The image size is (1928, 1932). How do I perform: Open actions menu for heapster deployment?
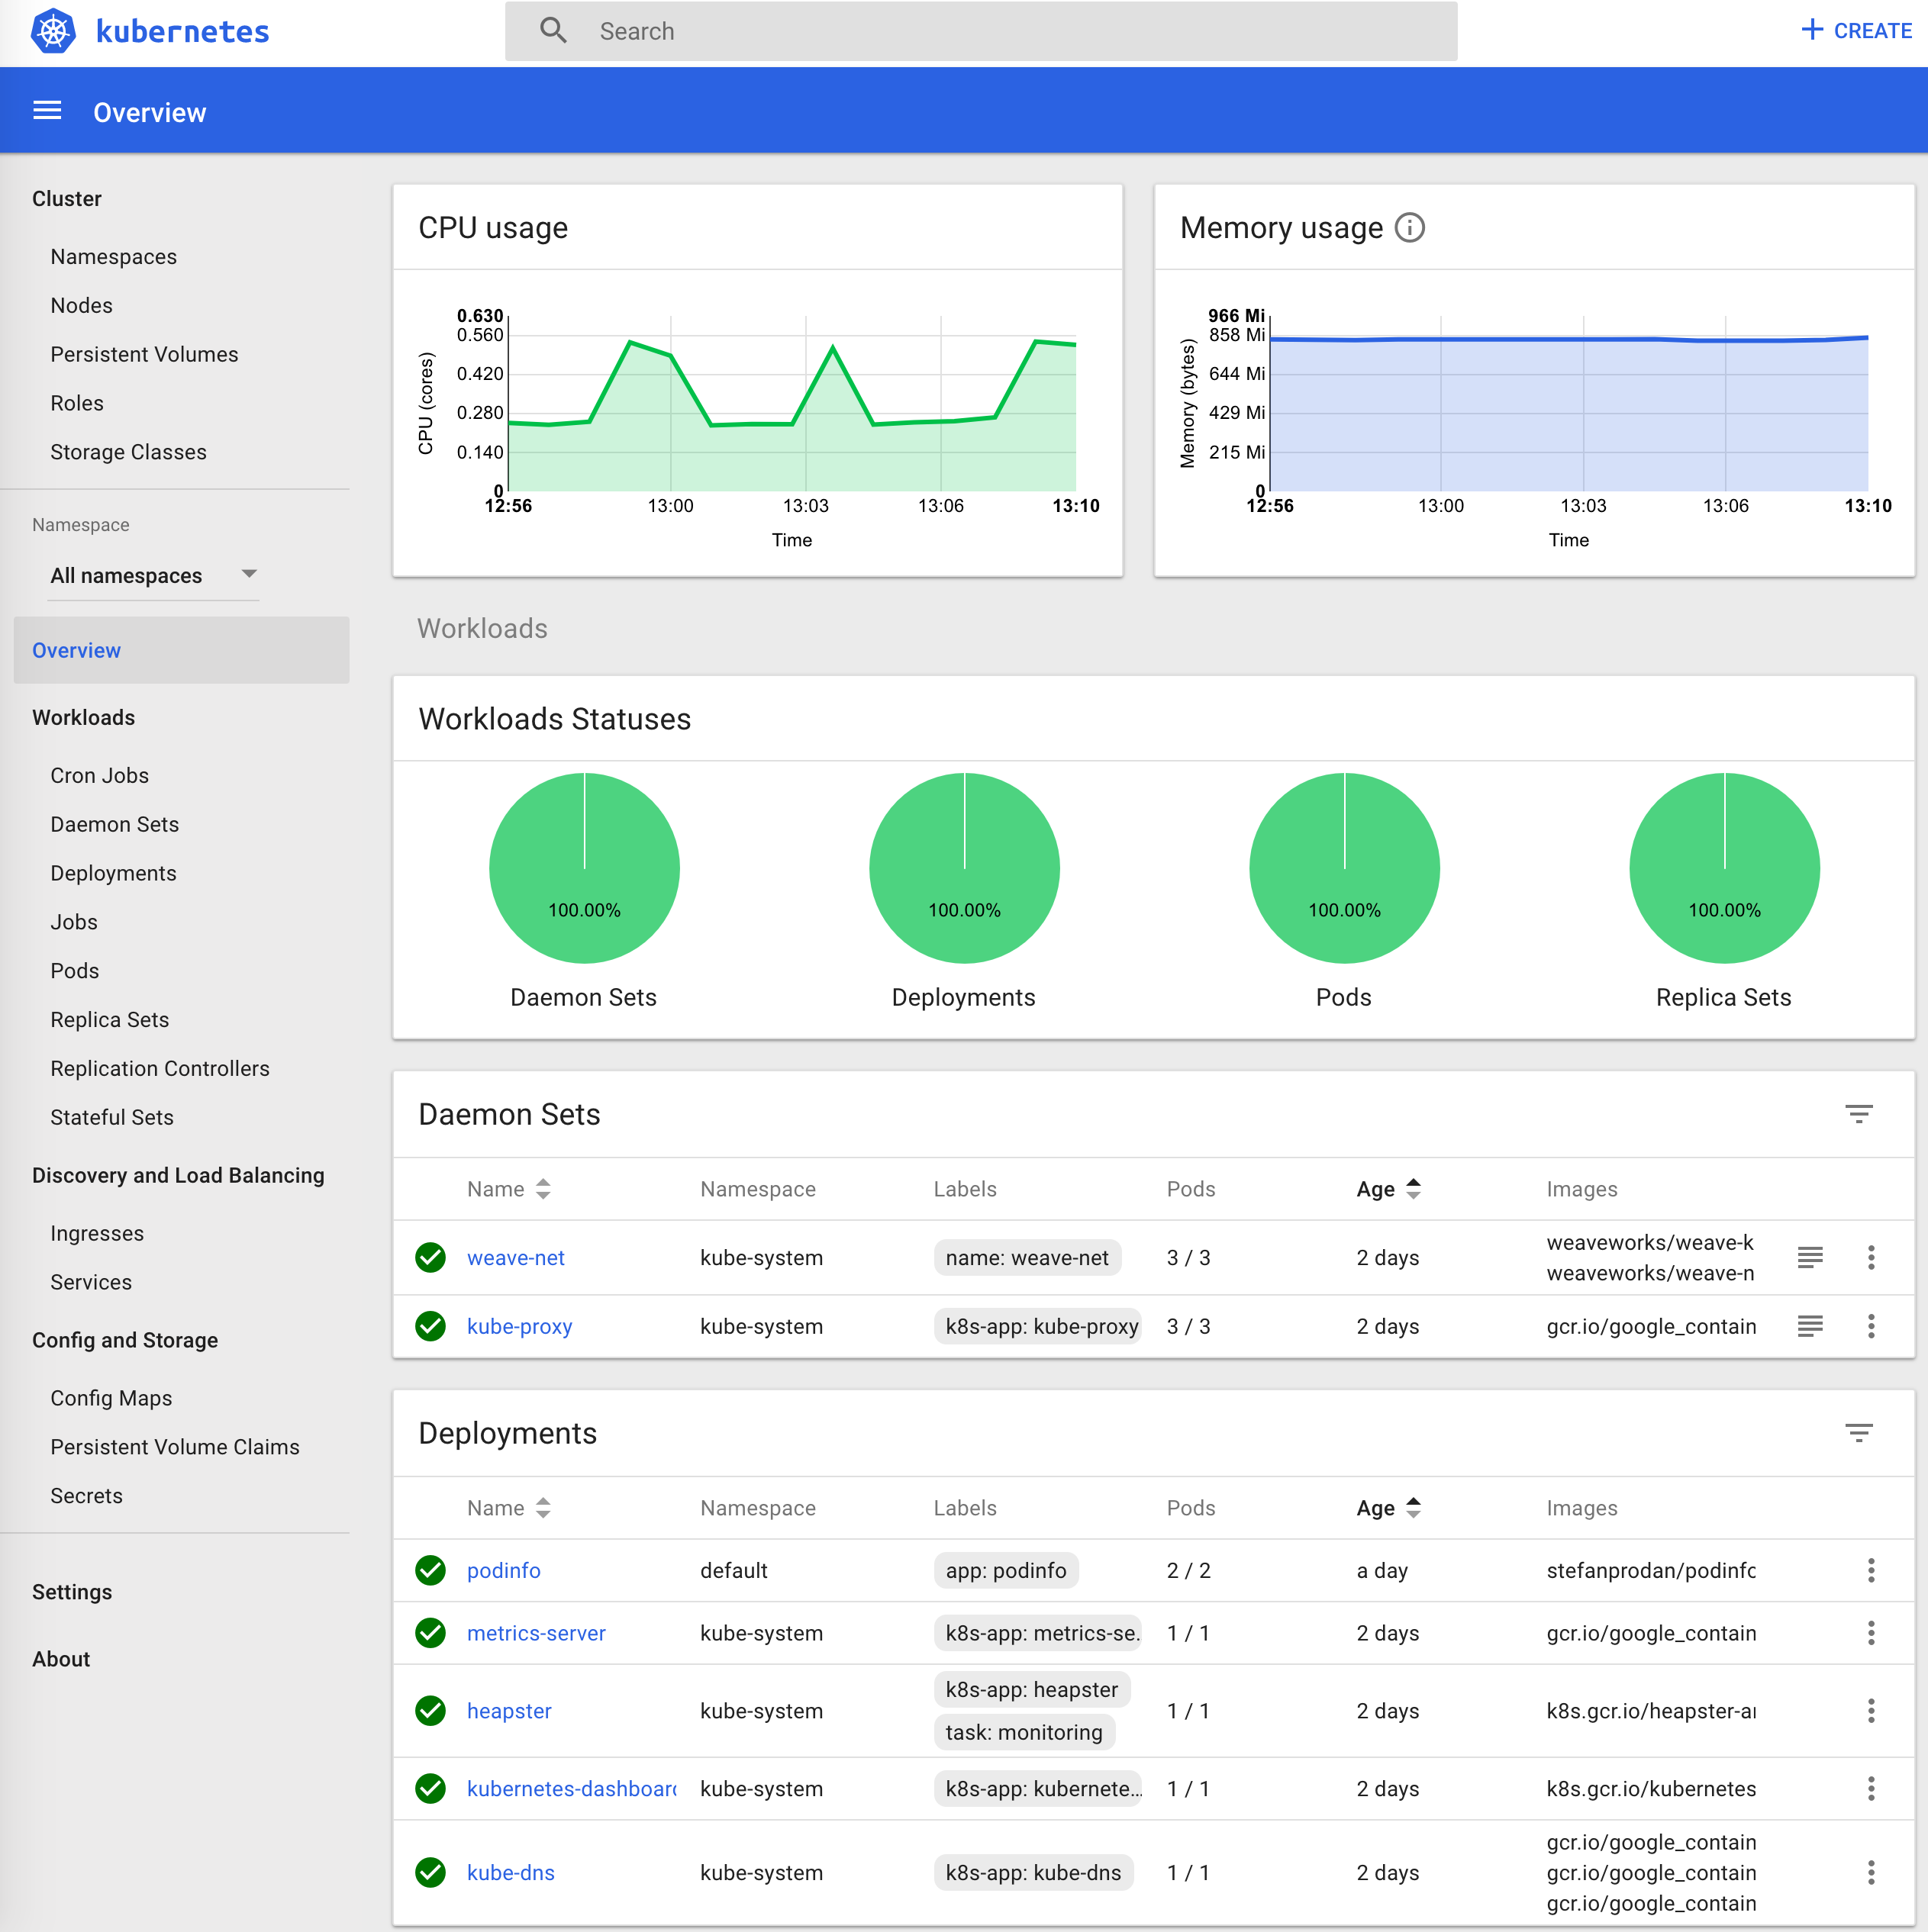point(1870,1711)
